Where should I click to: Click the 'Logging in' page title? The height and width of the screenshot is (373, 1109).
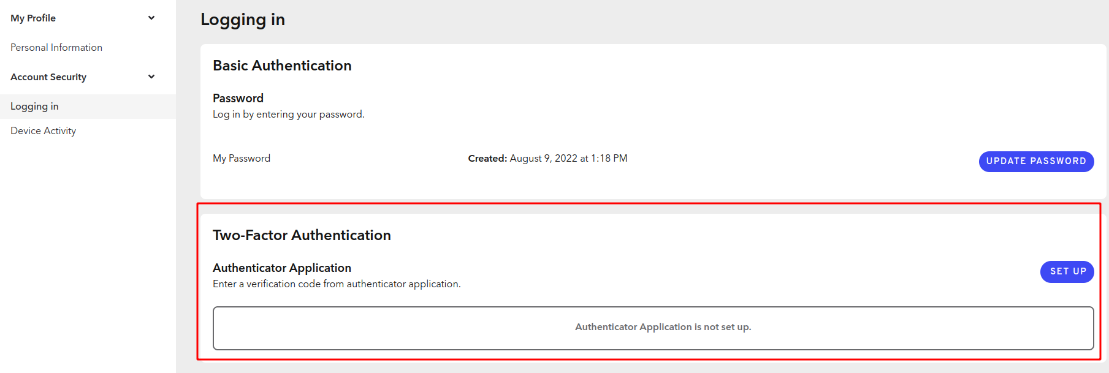click(243, 20)
